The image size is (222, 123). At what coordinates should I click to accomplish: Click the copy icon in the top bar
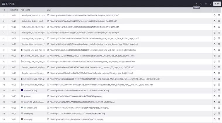(x=201, y=4)
